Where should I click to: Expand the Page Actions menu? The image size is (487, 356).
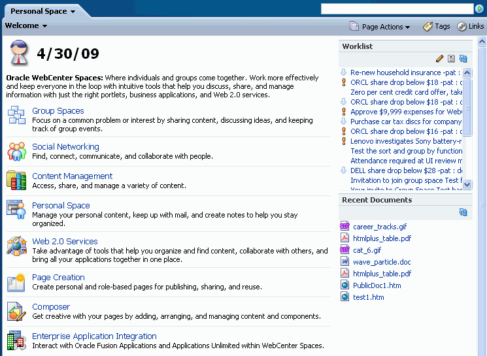407,27
